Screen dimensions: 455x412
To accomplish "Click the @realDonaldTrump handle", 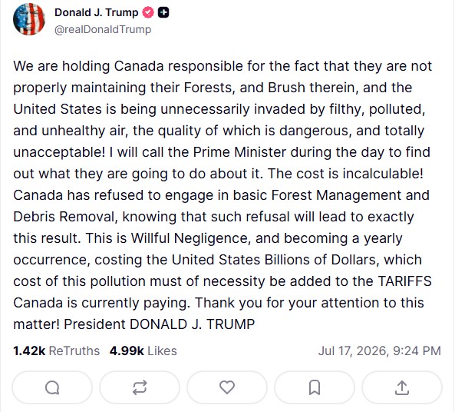I will 103,29.
